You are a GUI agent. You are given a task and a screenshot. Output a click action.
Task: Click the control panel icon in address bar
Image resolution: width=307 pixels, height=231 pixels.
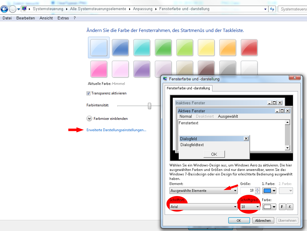click(x=24, y=9)
